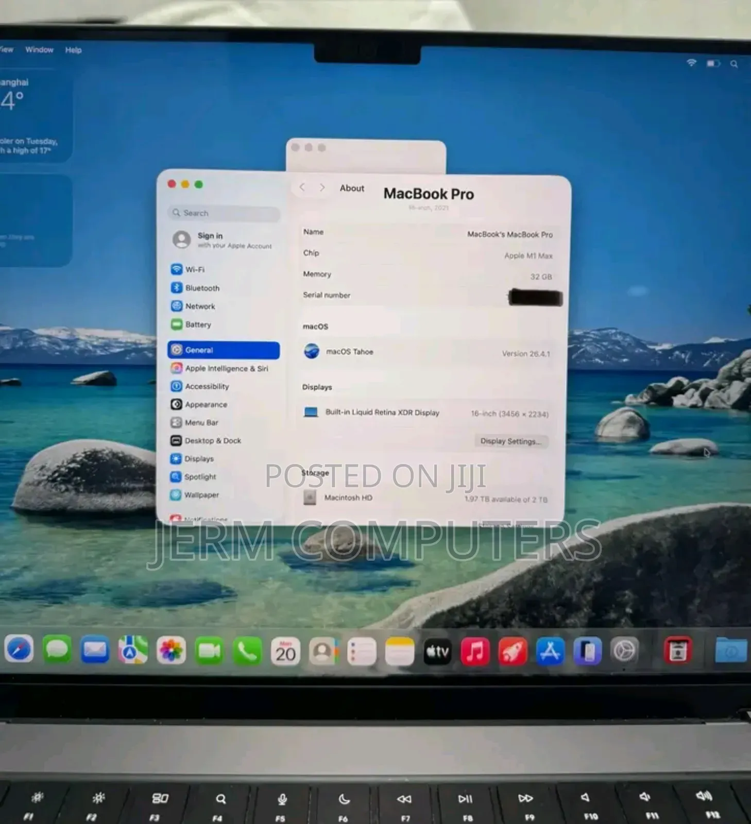Click the MacBook's MacBook Pro name value
The image size is (751, 824).
[510, 234]
